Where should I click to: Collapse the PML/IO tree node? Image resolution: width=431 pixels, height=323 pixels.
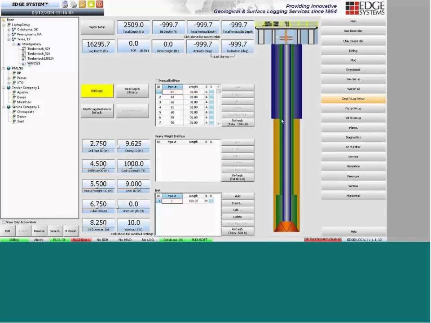point(4,68)
